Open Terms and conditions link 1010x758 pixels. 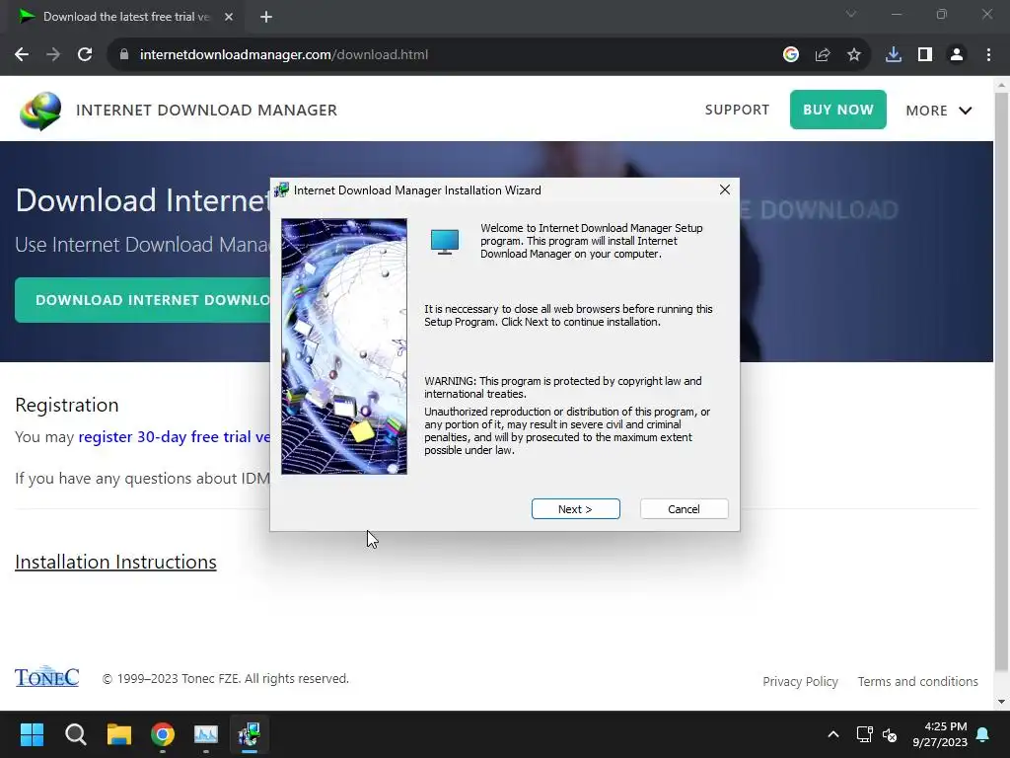coord(918,681)
